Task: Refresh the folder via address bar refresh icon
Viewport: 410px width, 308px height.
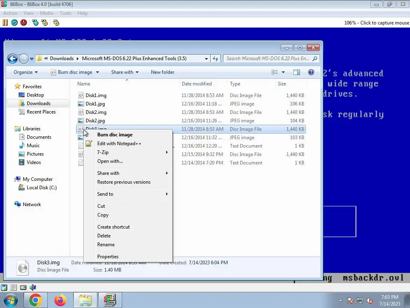Action: (215, 59)
